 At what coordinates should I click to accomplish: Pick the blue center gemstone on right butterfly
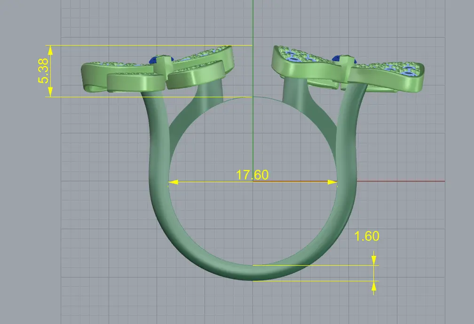coord(344,59)
